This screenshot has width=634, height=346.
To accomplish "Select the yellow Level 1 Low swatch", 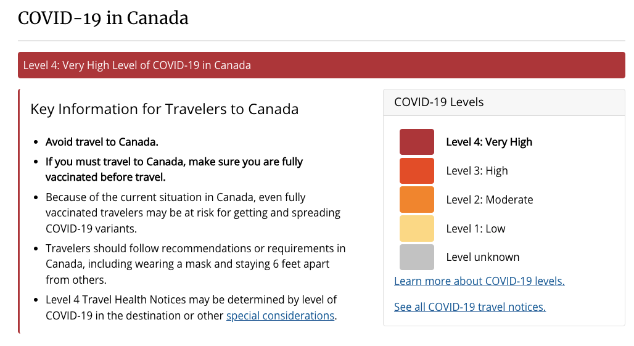I will click(x=416, y=229).
